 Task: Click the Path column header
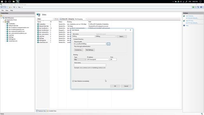coord(90,22)
